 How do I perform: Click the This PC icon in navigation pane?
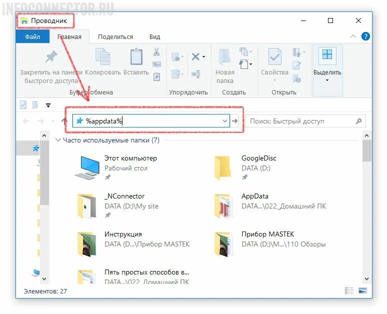click(36, 272)
